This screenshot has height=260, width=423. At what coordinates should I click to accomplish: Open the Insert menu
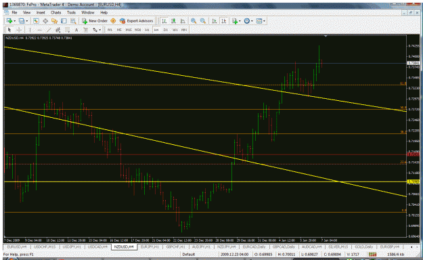pyautogui.click(x=41, y=12)
